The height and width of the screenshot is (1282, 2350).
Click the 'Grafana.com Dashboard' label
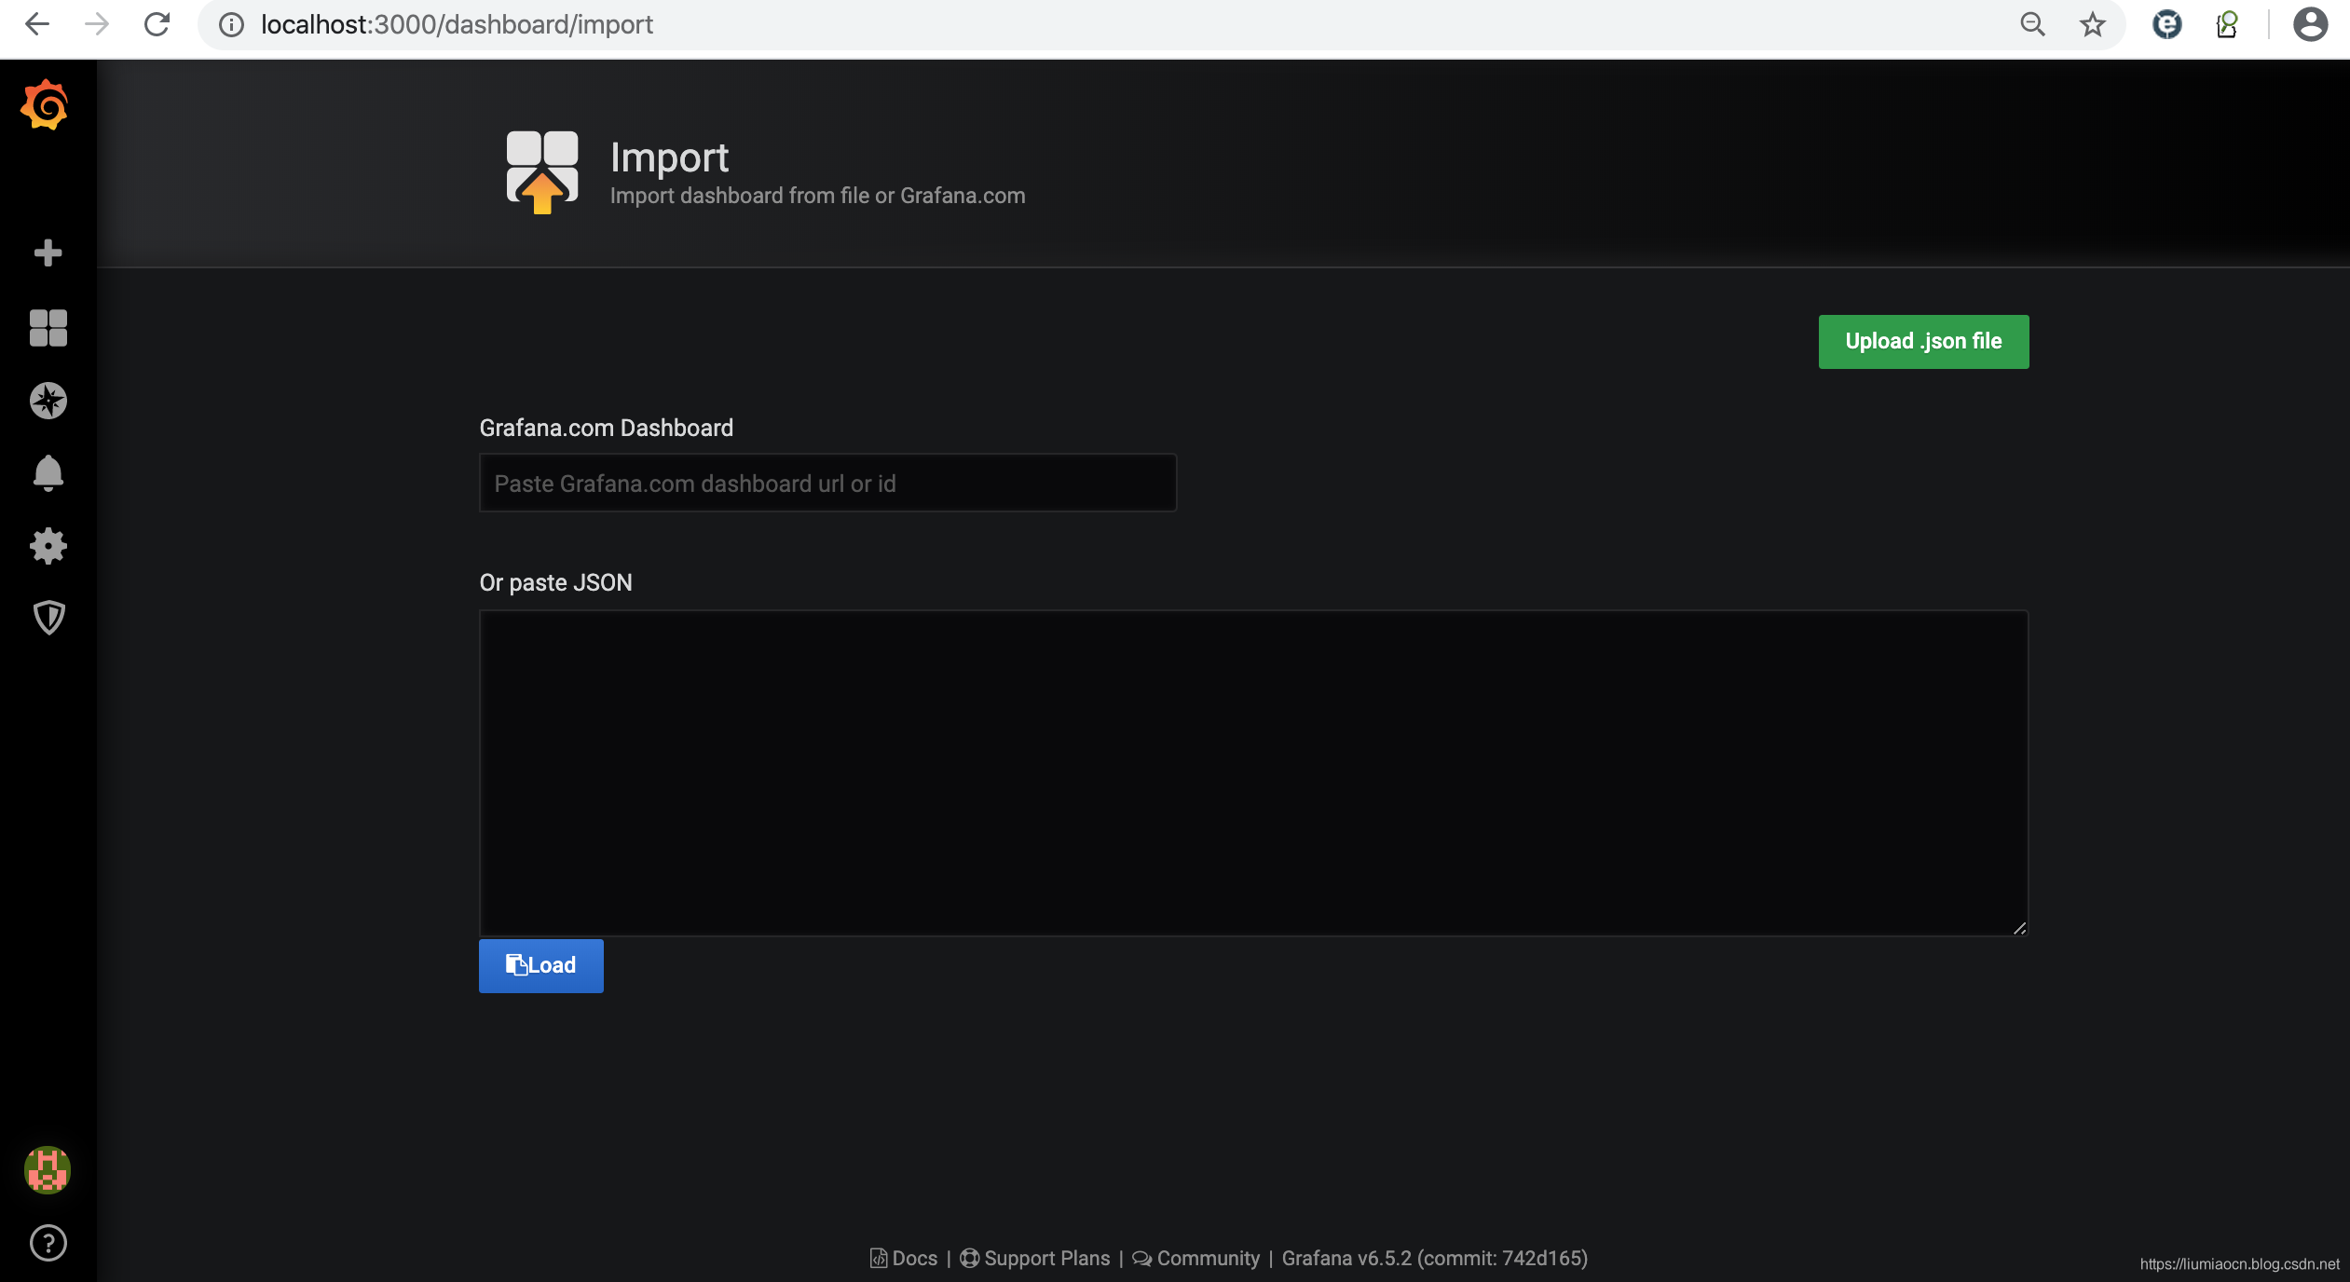[607, 428]
